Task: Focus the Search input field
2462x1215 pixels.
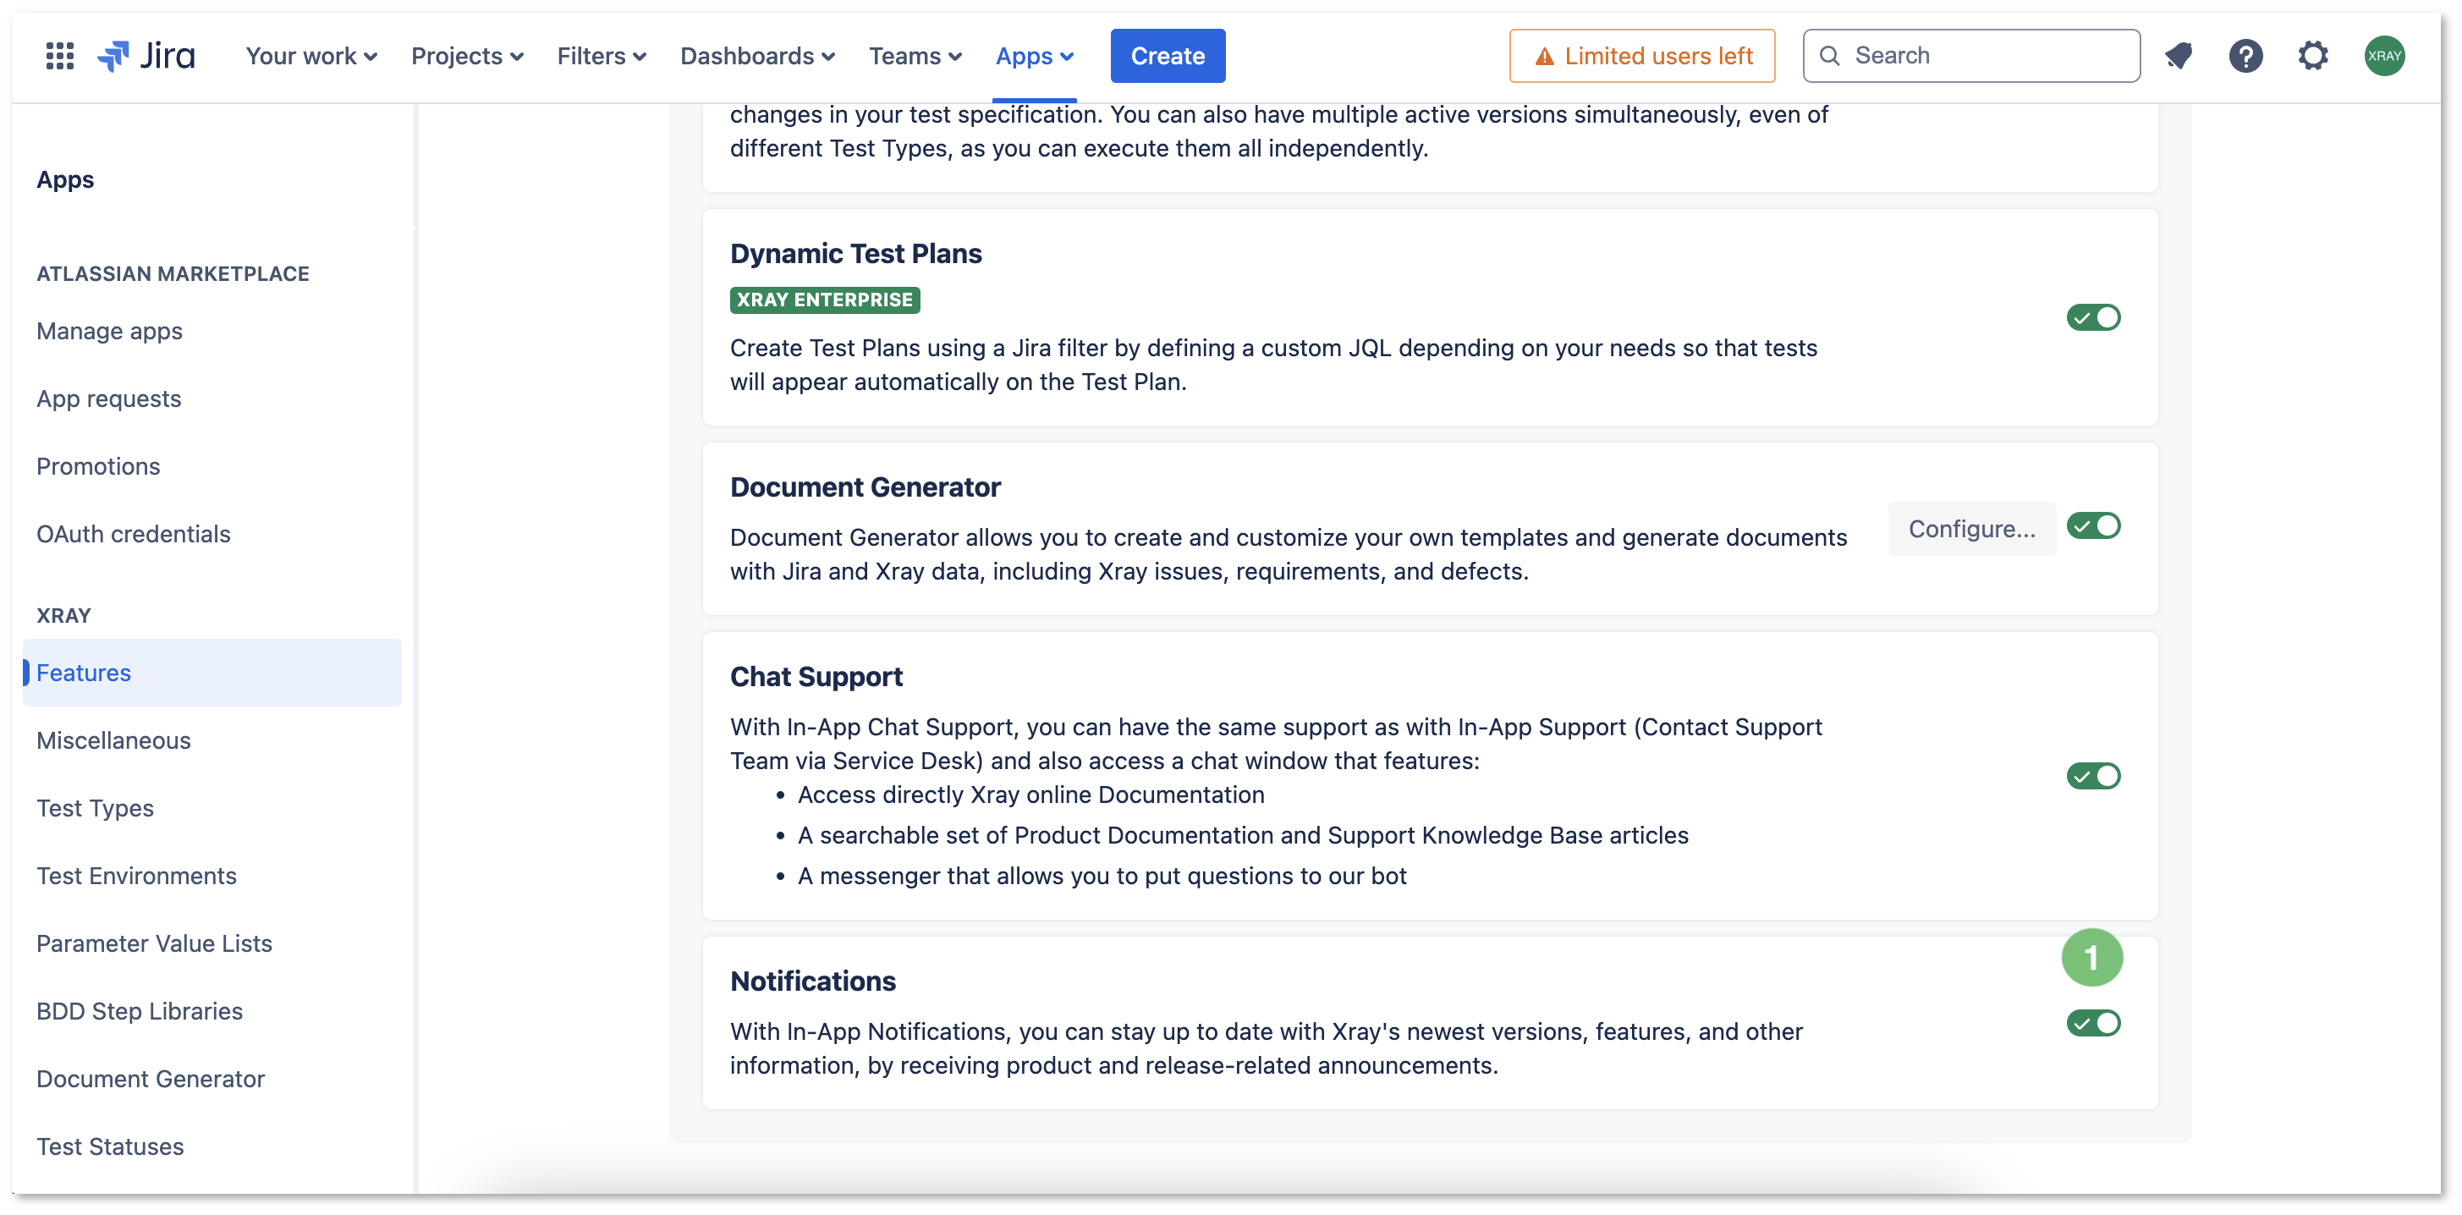Action: (x=1970, y=56)
